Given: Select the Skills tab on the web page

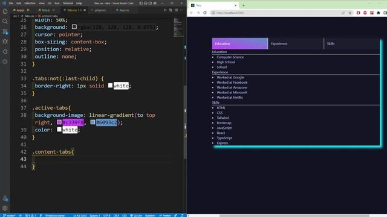Looking at the screenshot, I should coord(352,43).
